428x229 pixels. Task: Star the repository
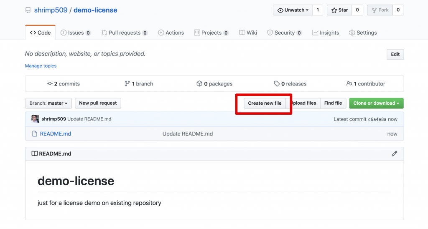point(339,10)
